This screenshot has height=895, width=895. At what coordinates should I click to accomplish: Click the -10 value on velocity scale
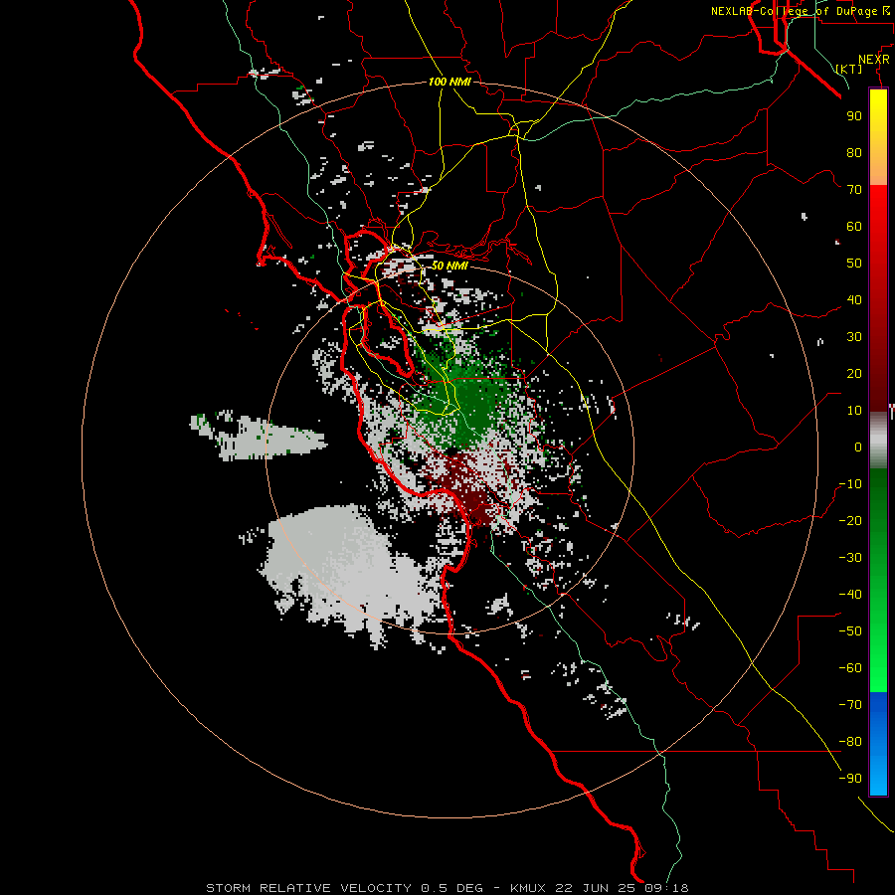pyautogui.click(x=850, y=484)
